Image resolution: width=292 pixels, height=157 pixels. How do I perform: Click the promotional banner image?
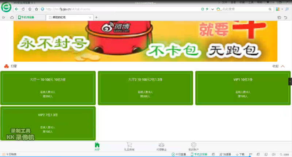[x=145, y=41]
